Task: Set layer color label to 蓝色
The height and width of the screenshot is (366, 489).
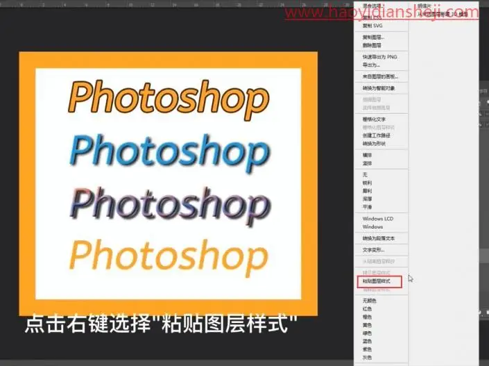Action: tap(367, 341)
